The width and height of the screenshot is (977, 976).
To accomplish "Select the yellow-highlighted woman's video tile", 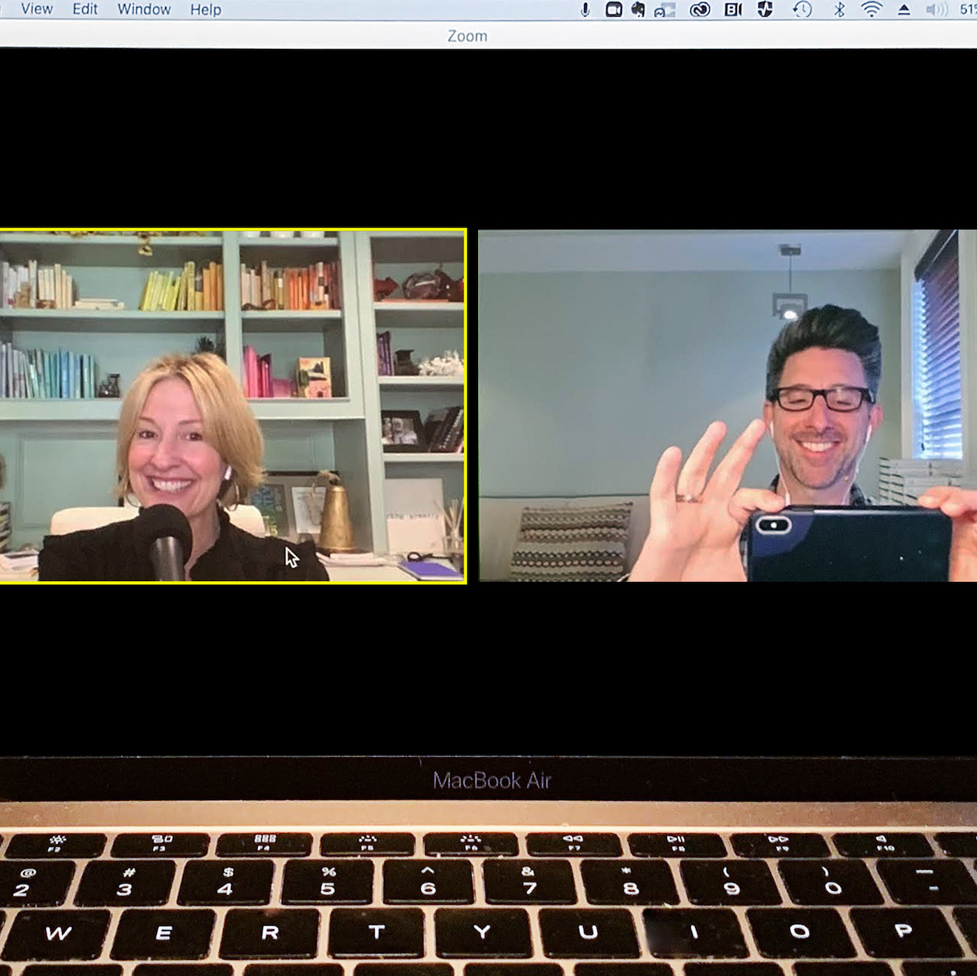I will click(x=232, y=405).
